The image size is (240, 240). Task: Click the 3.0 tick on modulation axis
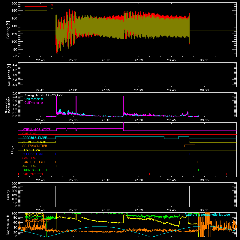pos(15,94)
